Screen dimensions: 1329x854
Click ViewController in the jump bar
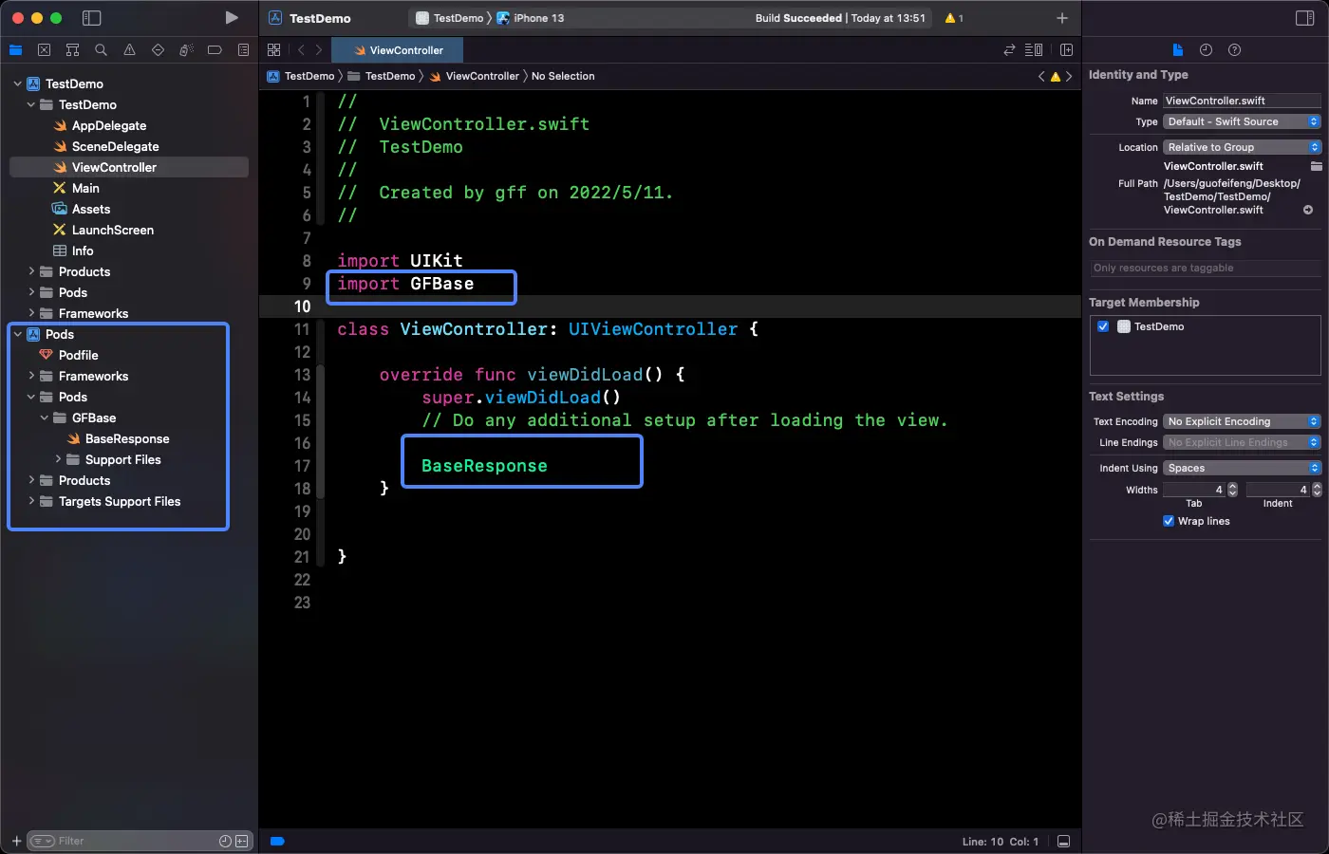pyautogui.click(x=475, y=76)
